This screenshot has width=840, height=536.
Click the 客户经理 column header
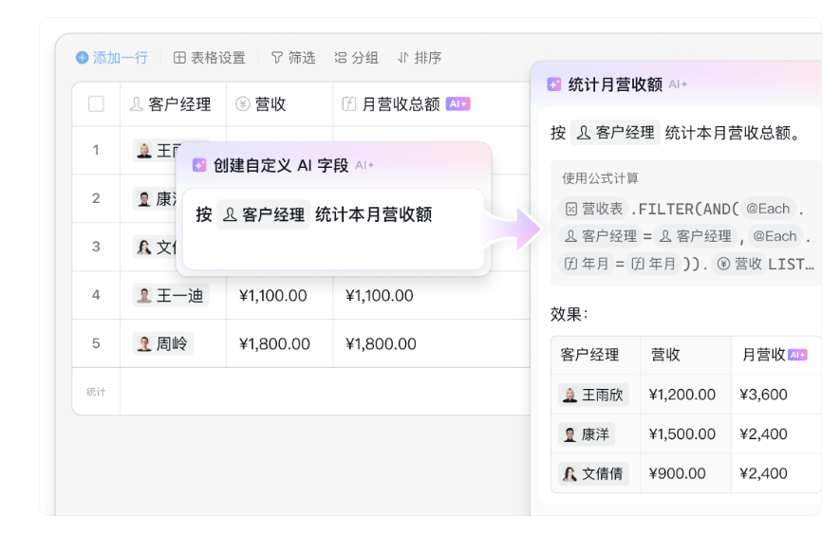tap(171, 104)
